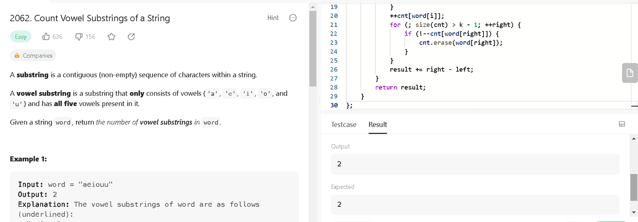Switch to the Testcase tab

[x=343, y=125]
